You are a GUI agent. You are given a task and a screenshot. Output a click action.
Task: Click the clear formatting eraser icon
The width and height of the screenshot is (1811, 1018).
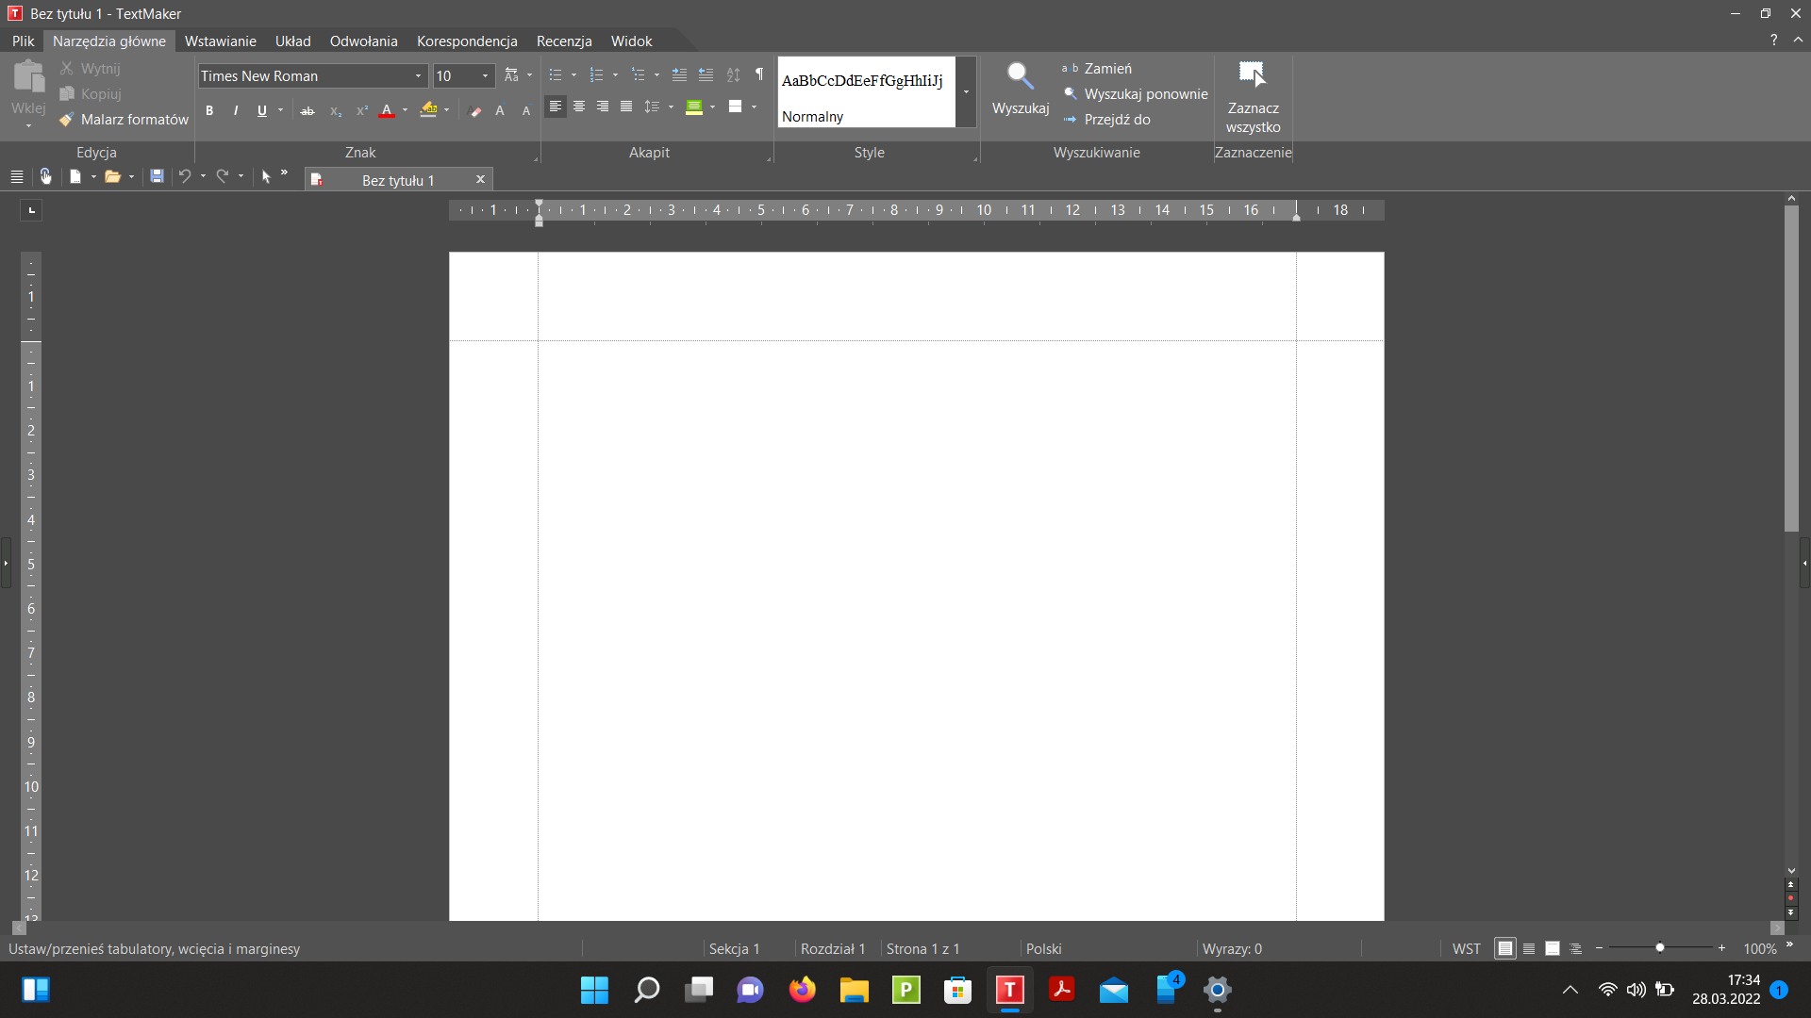click(475, 110)
